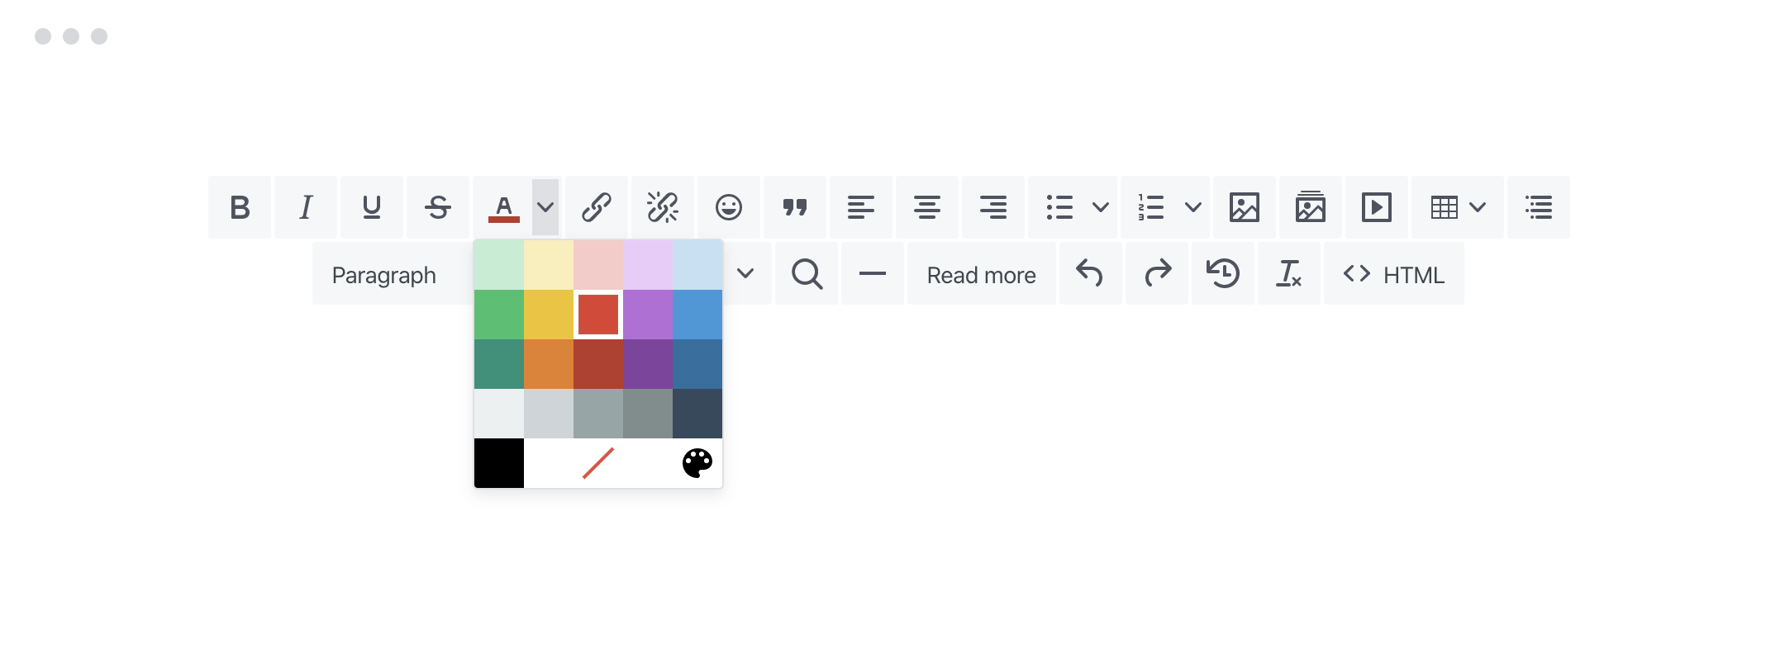Click the unlink icon
Image resolution: width=1785 pixels, height=658 pixels.
[x=663, y=207]
